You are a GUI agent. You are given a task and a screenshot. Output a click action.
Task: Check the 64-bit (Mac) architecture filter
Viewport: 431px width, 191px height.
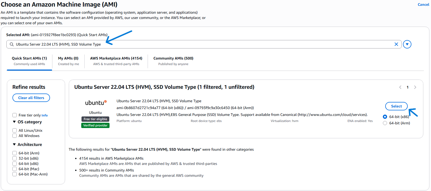pyautogui.click(x=15, y=169)
